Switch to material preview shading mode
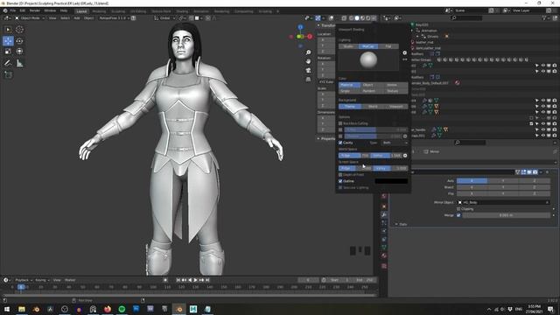Image resolution: width=560 pixels, height=315 pixels. coord(362,17)
